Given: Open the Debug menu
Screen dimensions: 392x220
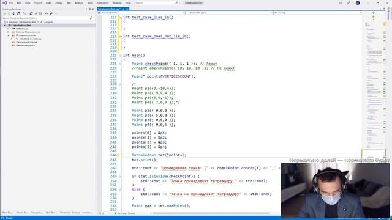Looking at the screenshot, I should click(59, 2).
